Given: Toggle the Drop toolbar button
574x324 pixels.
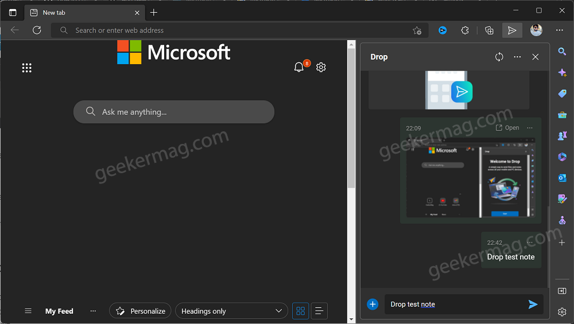Looking at the screenshot, I should coord(512,30).
